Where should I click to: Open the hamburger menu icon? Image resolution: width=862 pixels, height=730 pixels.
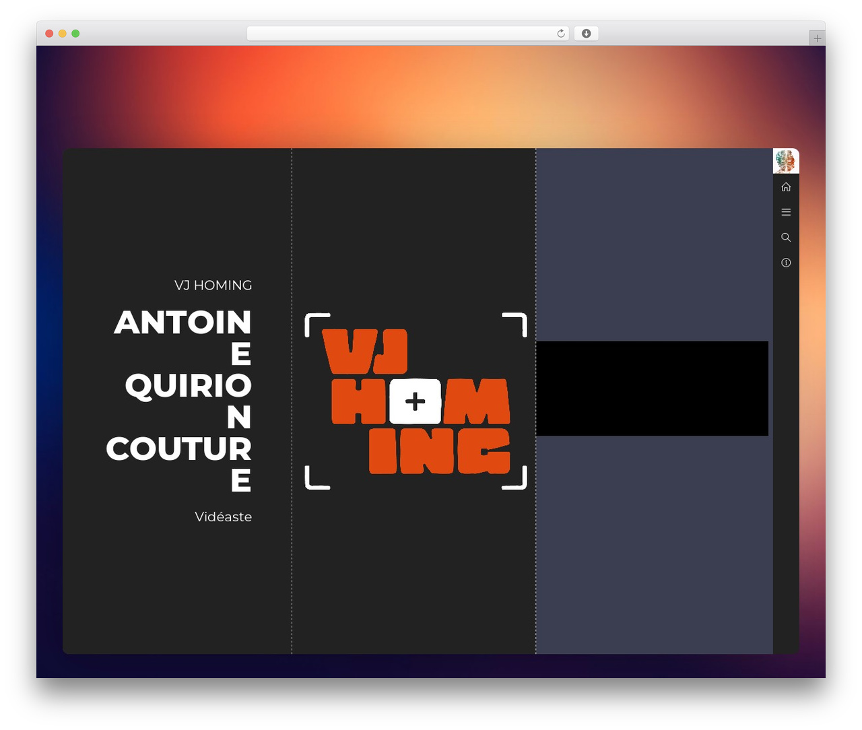(786, 212)
